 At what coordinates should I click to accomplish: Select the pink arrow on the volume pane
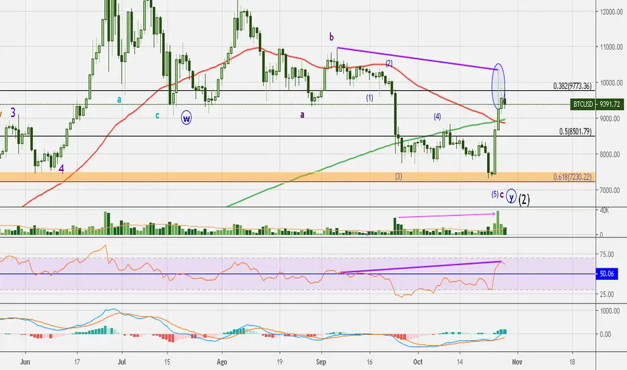tap(447, 215)
